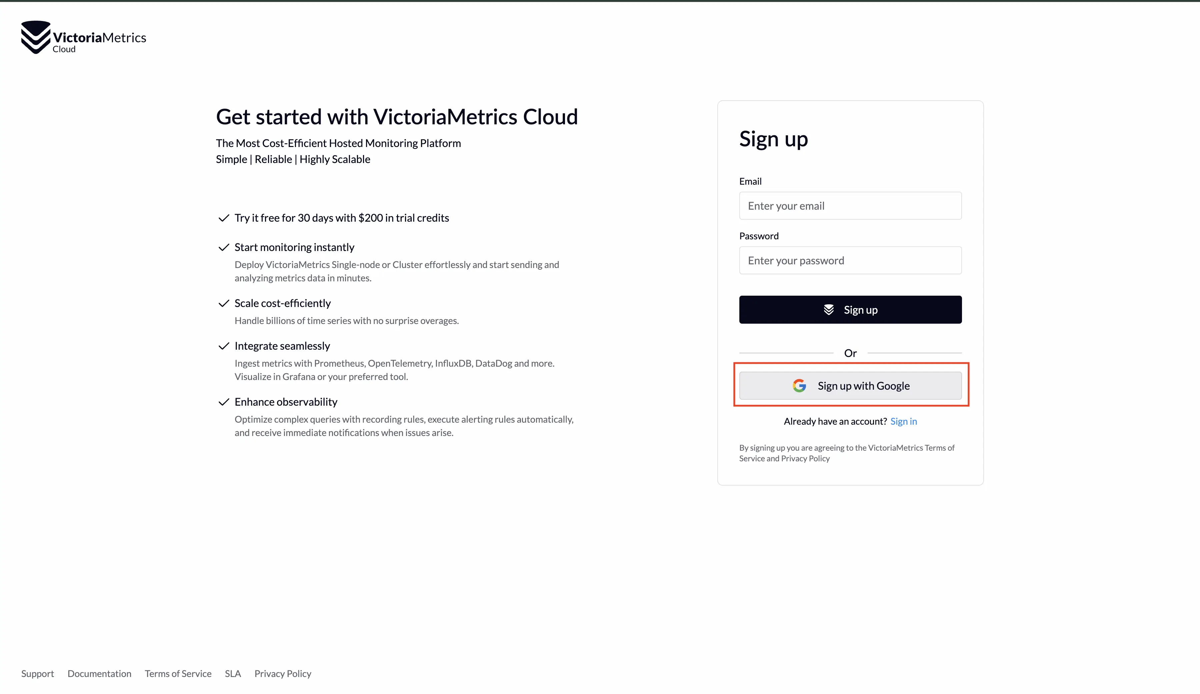Screen dimensions: 1200x694
Task: Click the Google icon on signup button
Action: [799, 386]
